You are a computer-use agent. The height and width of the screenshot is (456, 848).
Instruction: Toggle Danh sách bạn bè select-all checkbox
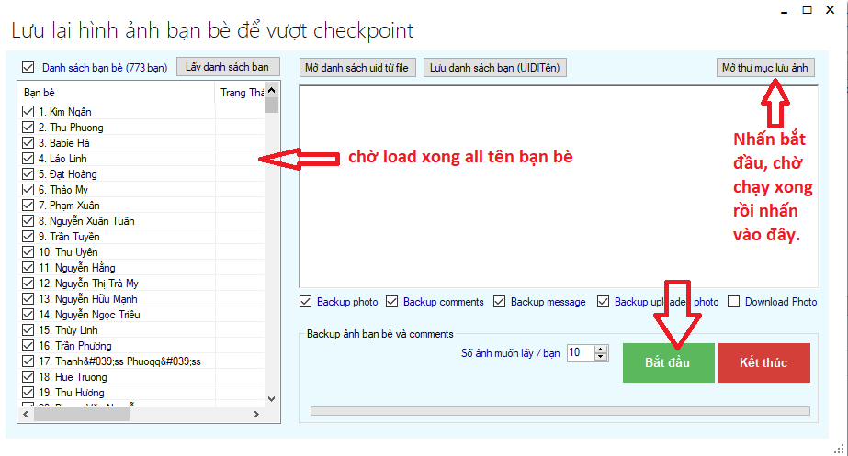pos(28,68)
